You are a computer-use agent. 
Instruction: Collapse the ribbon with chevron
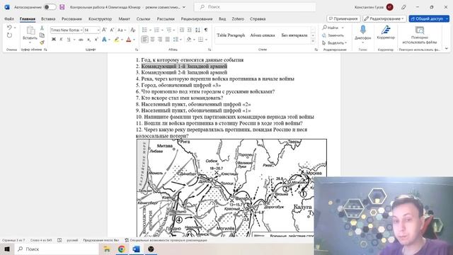tap(447, 49)
